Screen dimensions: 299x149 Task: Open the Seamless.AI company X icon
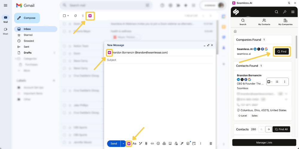tap(259, 49)
